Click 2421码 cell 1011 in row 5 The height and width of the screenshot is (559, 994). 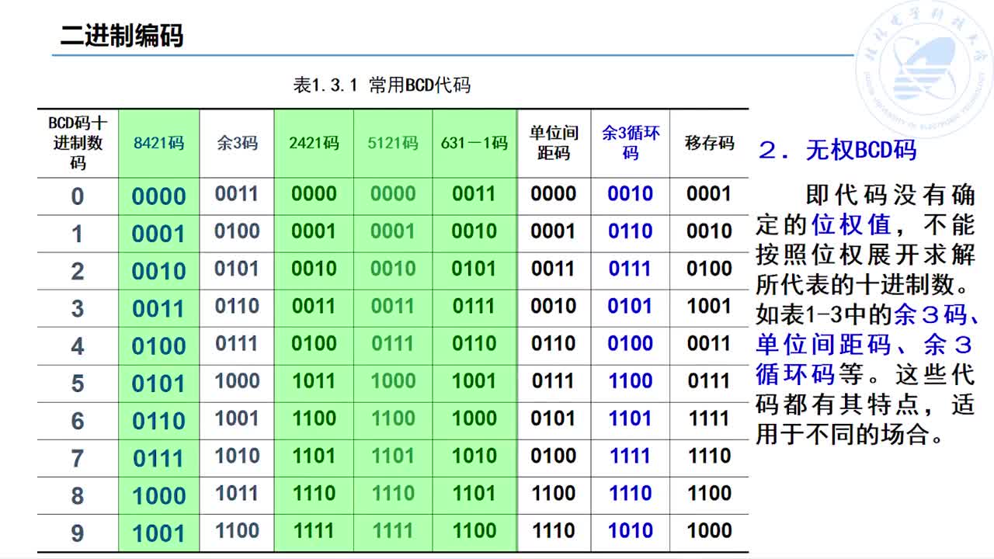[314, 381]
